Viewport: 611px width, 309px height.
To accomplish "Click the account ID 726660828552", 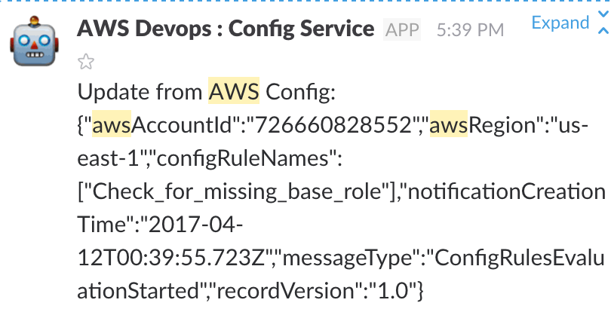I will pos(333,125).
